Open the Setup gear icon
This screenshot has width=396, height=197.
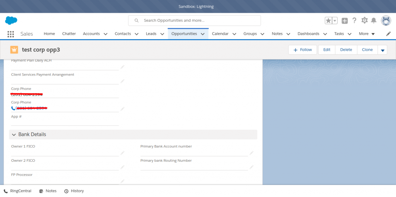pyautogui.click(x=364, y=21)
